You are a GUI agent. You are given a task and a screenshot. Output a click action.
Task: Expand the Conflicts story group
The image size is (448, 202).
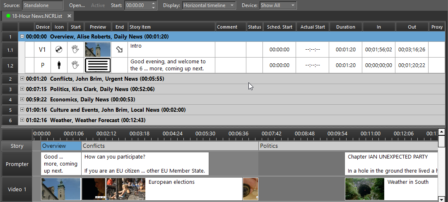pyautogui.click(x=22, y=79)
